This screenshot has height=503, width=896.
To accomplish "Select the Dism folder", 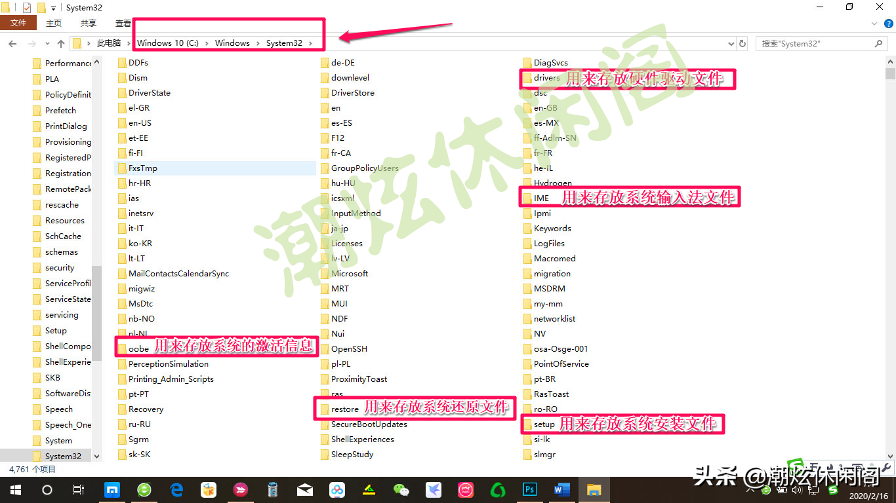I will click(x=138, y=78).
